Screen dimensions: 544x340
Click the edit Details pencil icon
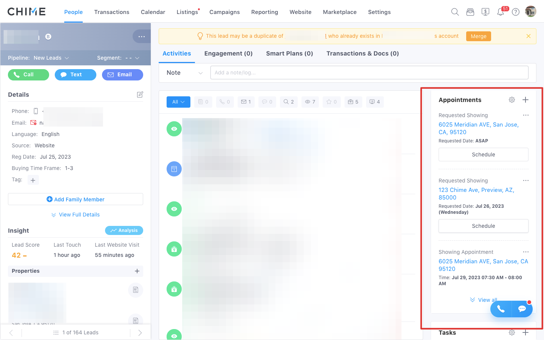point(140,94)
